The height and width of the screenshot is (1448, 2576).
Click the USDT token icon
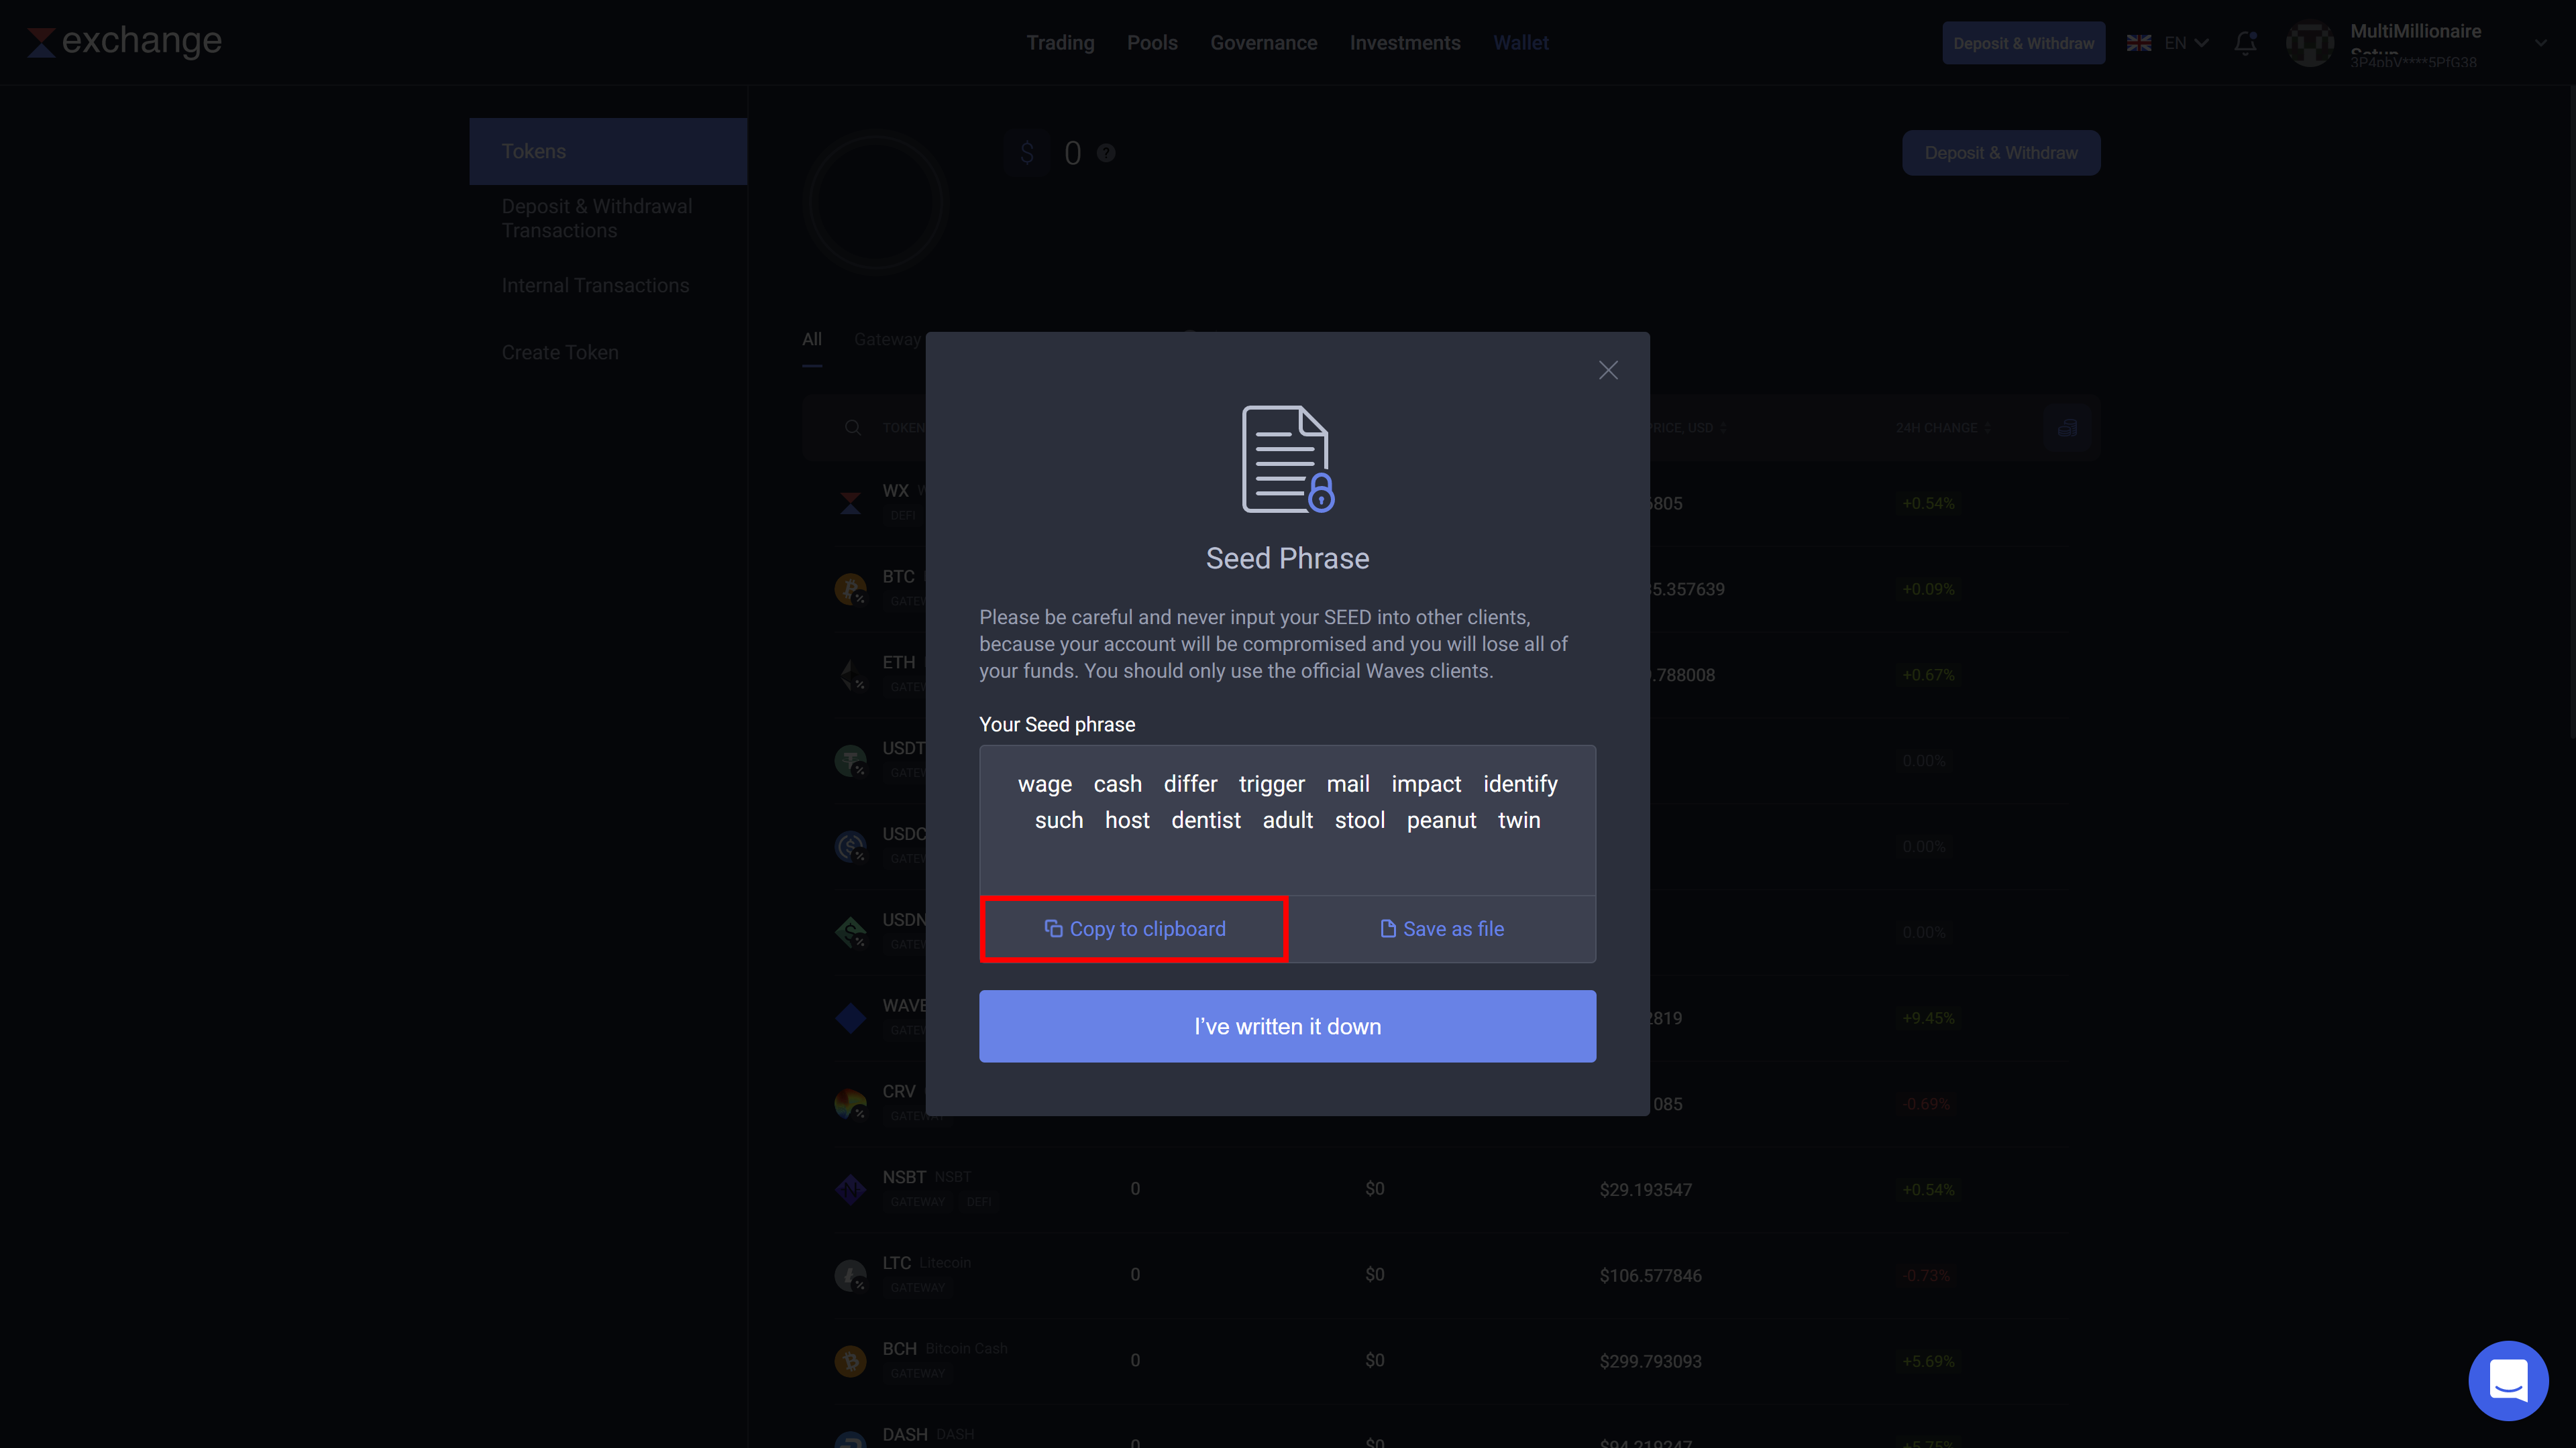(850, 760)
